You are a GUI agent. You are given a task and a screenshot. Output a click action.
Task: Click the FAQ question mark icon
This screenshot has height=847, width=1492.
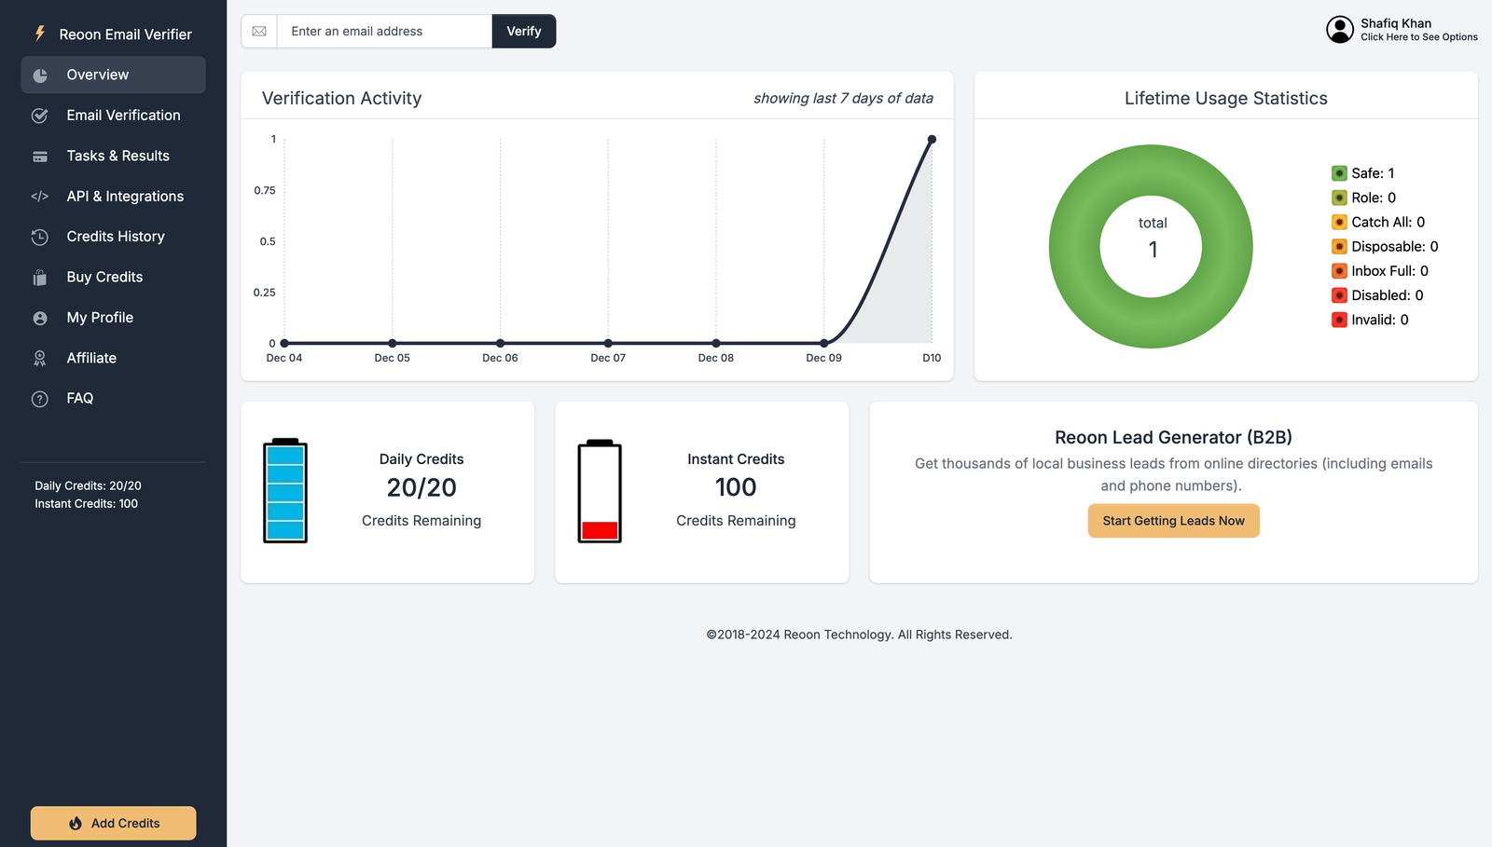click(x=40, y=399)
